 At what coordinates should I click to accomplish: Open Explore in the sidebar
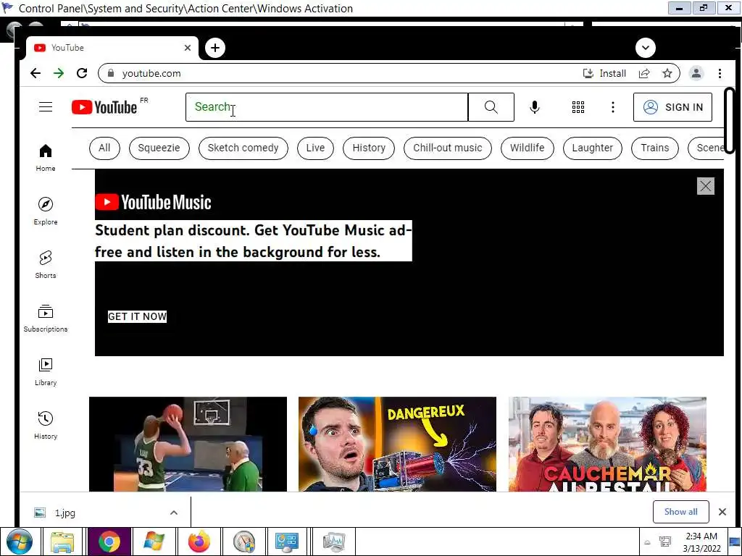point(46,211)
